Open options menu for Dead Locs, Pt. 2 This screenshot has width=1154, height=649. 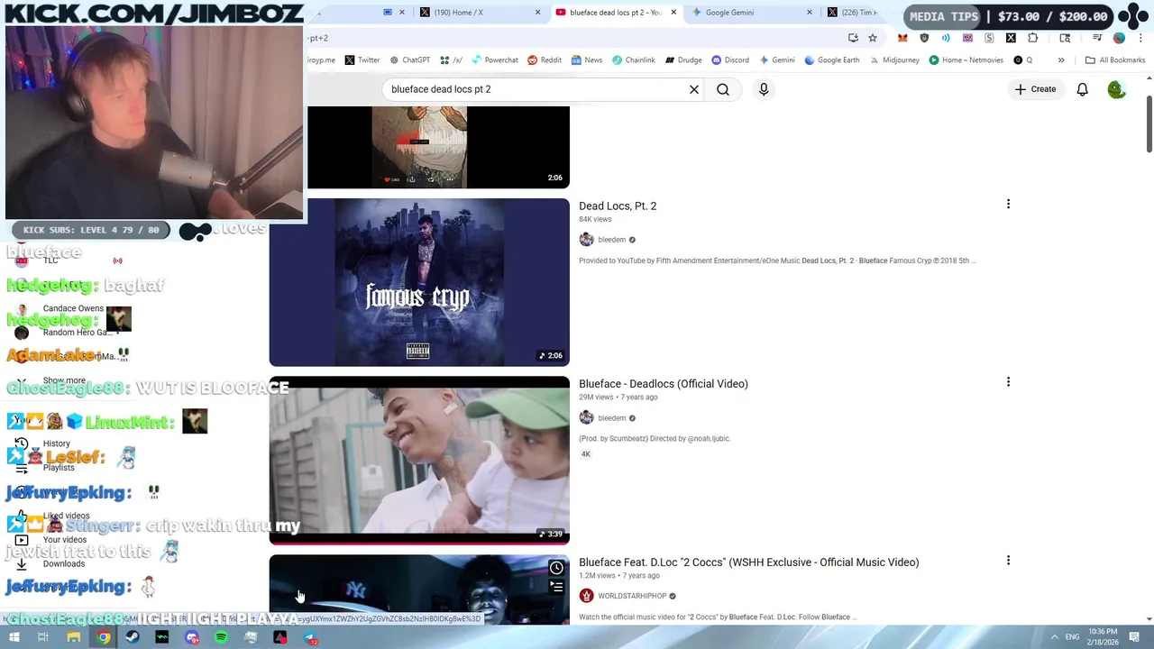coord(1008,205)
